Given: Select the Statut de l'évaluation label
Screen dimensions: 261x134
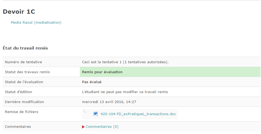Looking at the screenshot, I should pyautogui.click(x=24, y=82).
